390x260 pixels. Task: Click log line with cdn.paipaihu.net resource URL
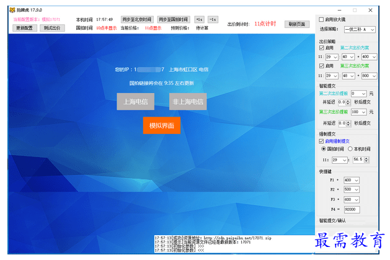[213, 238]
